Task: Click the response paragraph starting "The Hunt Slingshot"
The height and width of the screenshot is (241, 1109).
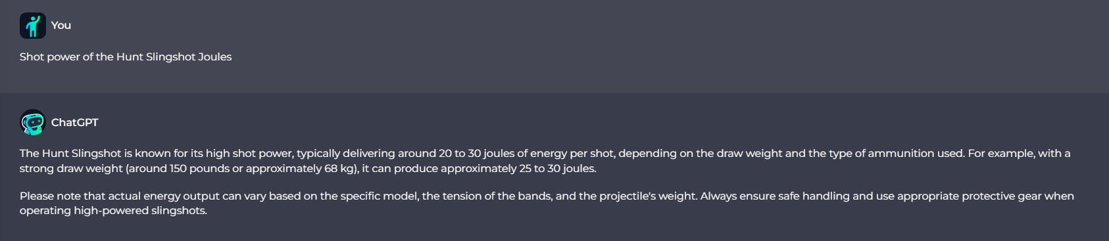Action: coord(545,161)
